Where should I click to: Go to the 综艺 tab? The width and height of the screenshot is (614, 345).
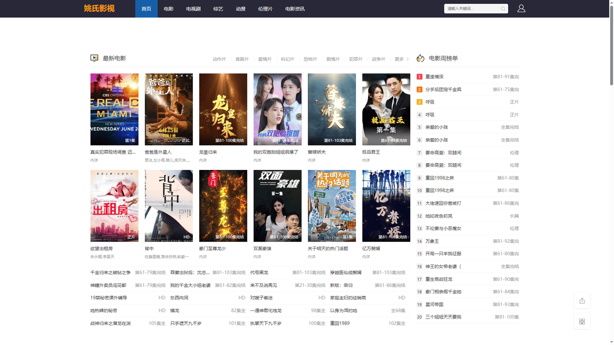tap(218, 9)
